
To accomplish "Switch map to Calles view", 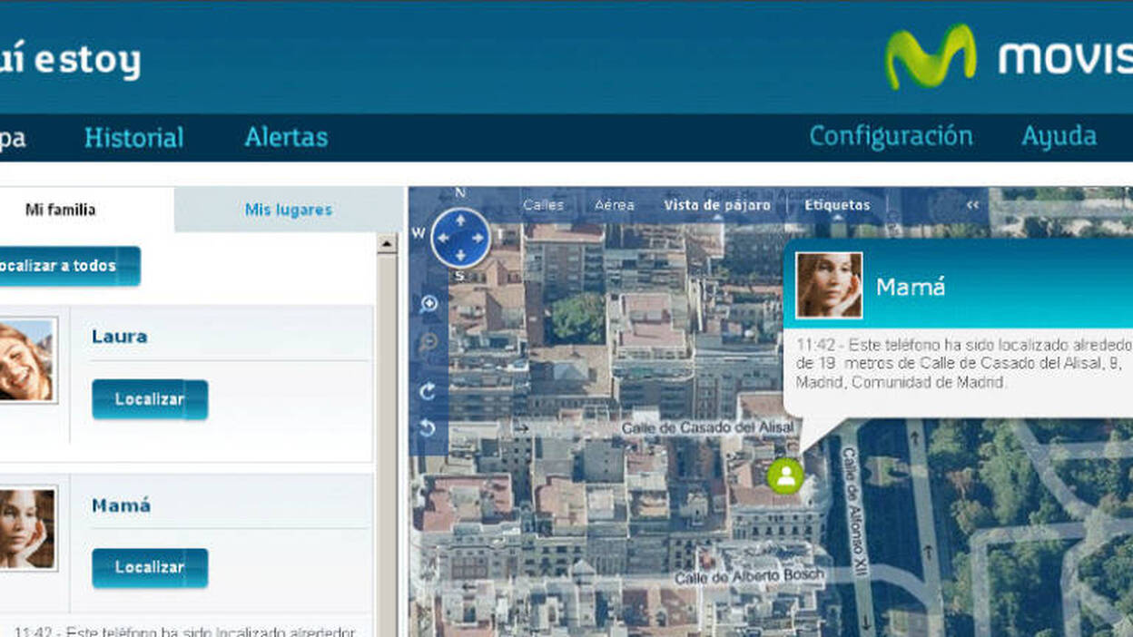I will (x=543, y=205).
